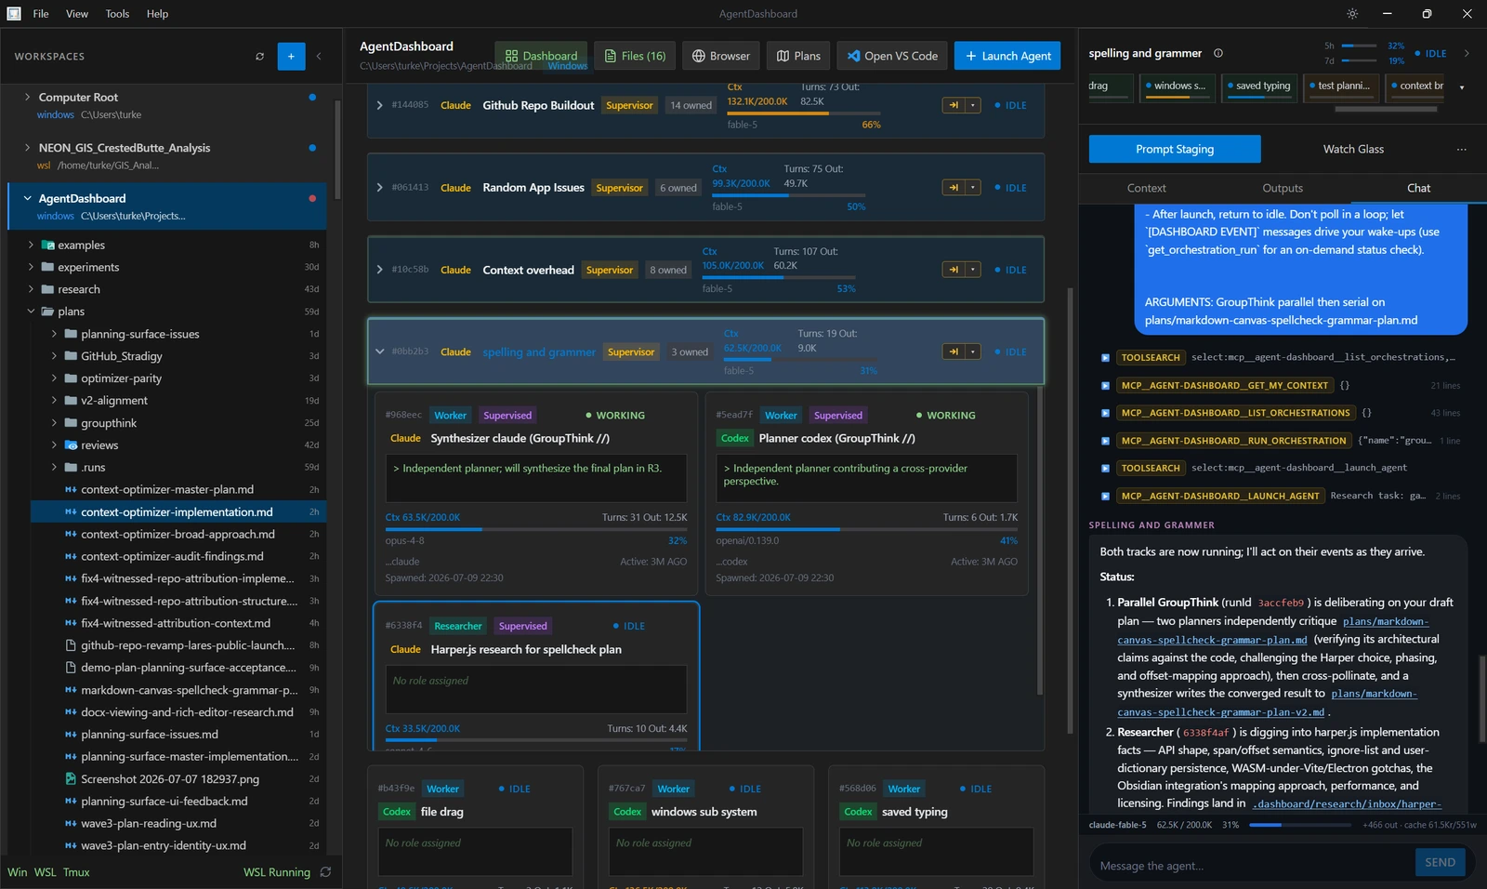This screenshot has height=889, width=1487.
Task: Click the SEND button
Action: (x=1440, y=862)
